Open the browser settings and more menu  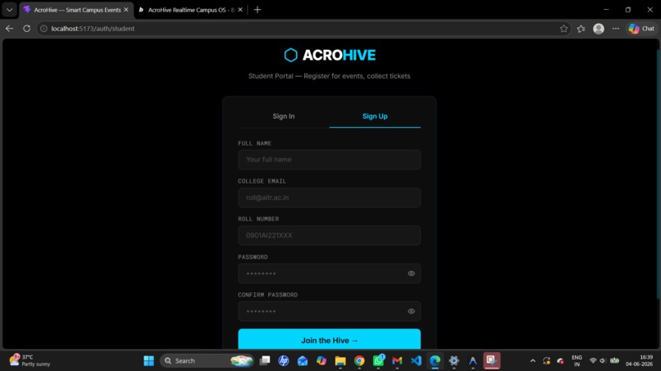pyautogui.click(x=616, y=29)
